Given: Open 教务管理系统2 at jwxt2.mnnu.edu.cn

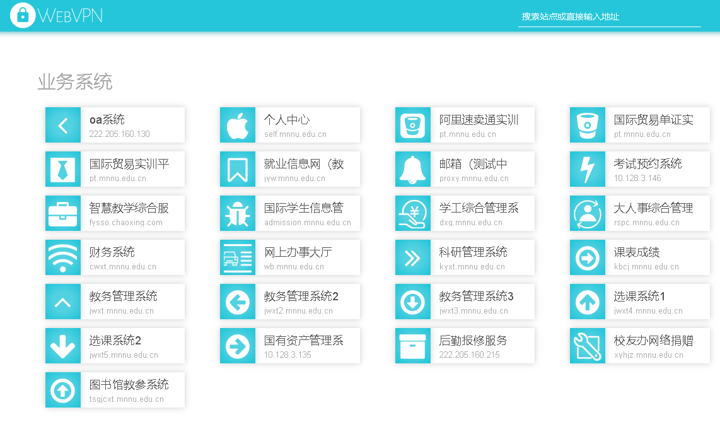Looking at the screenshot, I should coord(301,297).
